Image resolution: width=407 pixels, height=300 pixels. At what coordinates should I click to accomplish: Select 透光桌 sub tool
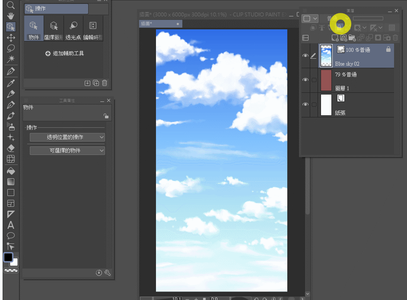click(73, 28)
